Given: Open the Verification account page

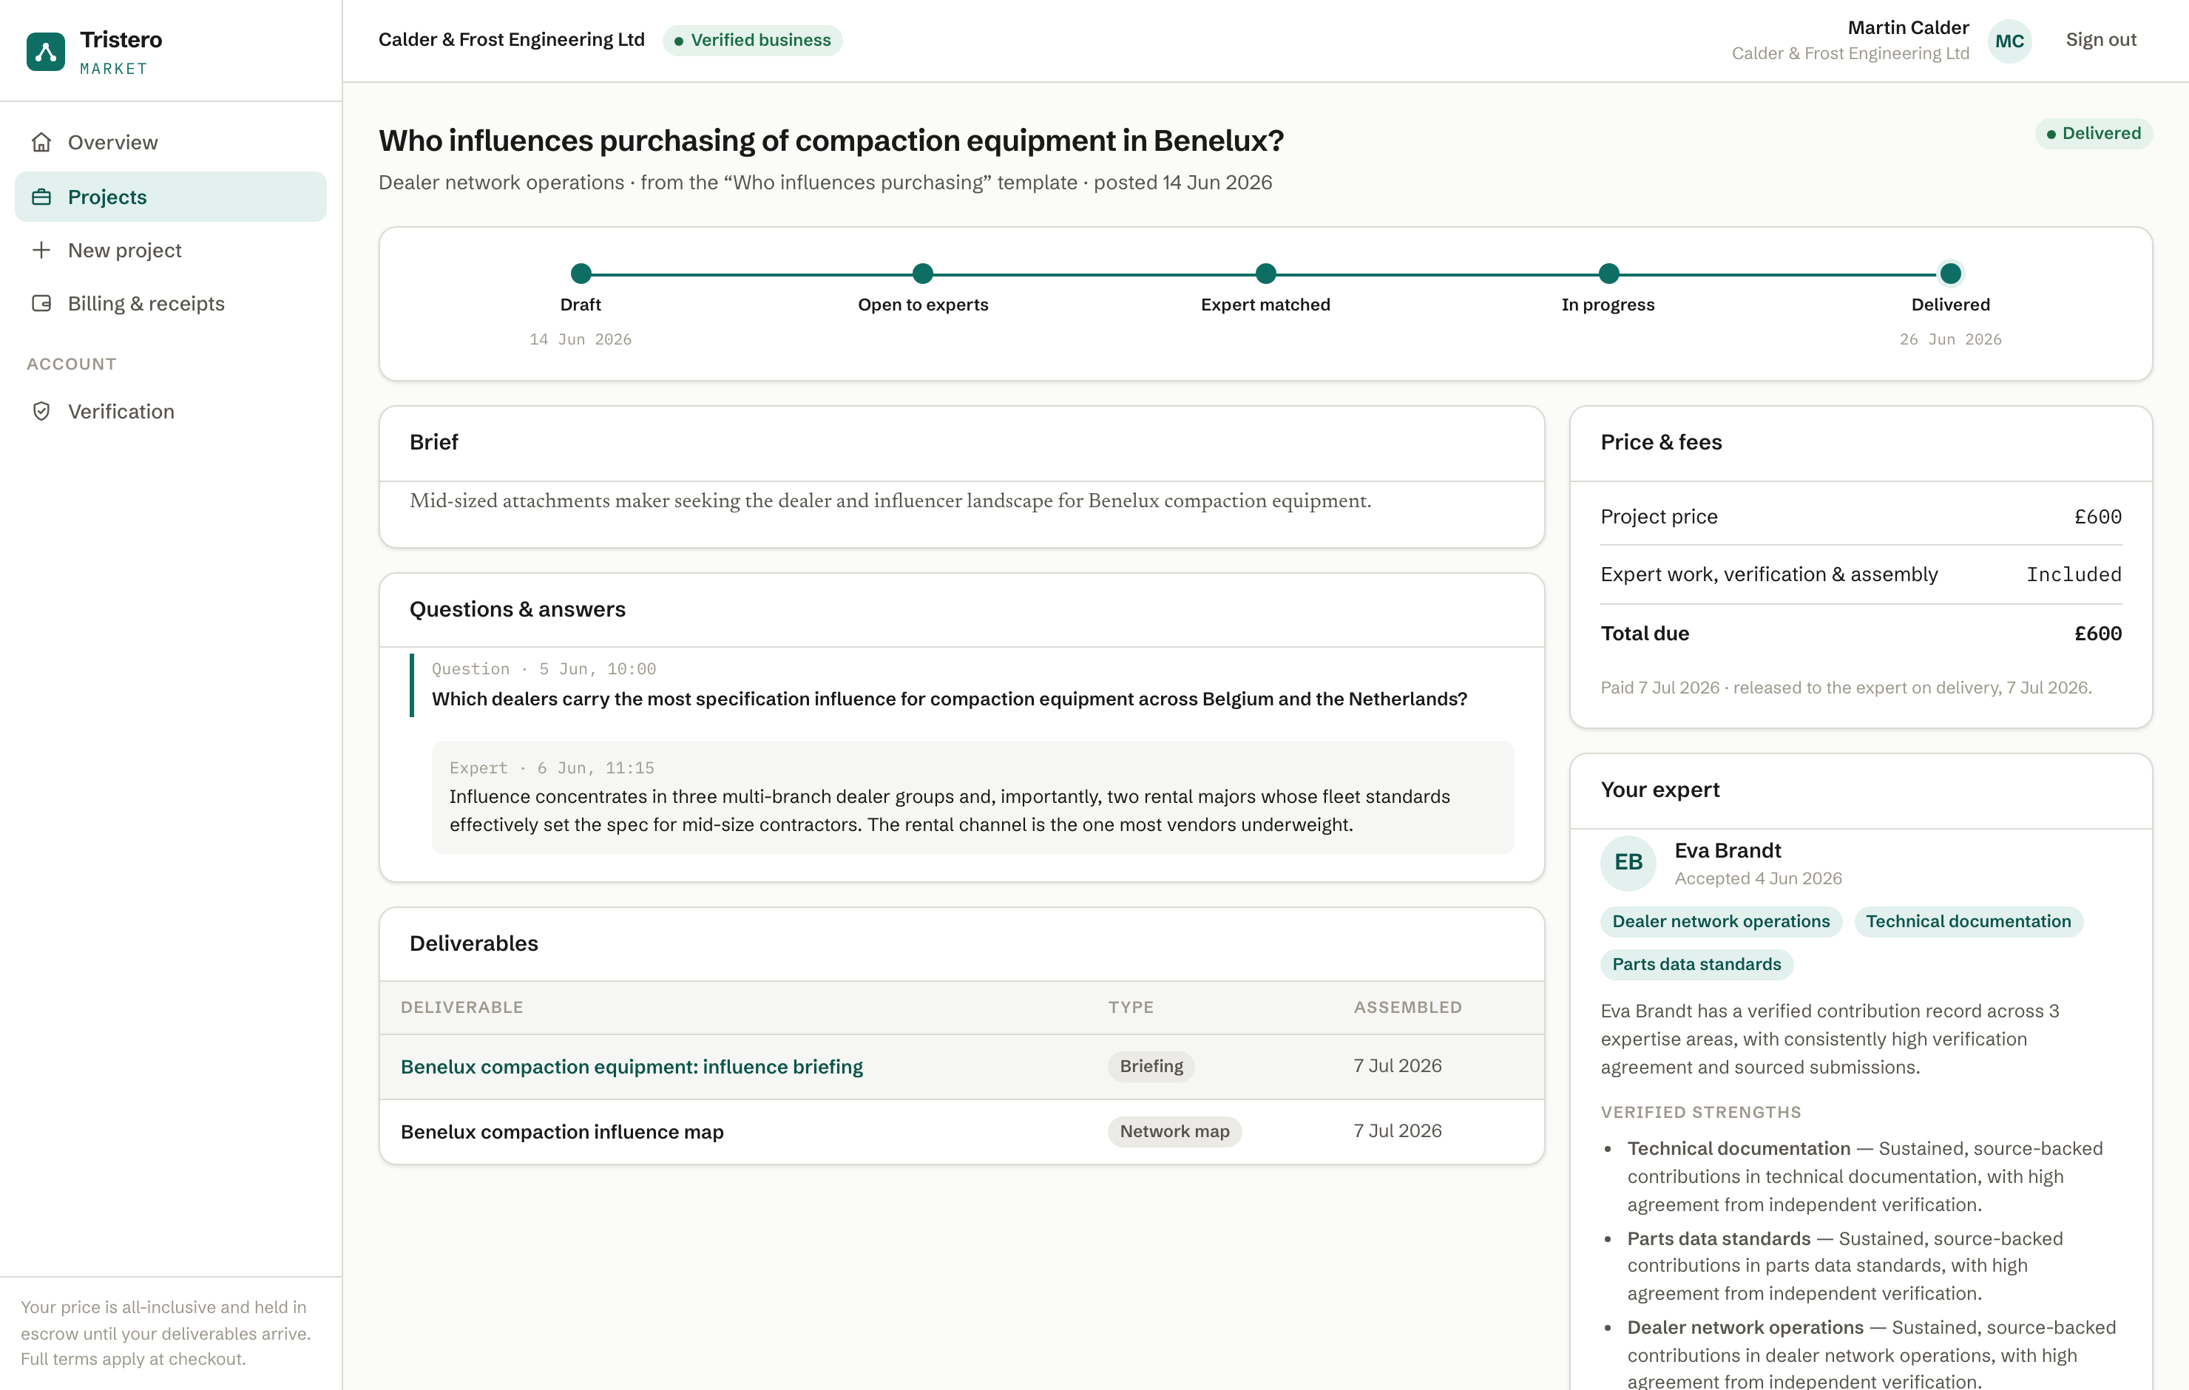Looking at the screenshot, I should [171, 412].
